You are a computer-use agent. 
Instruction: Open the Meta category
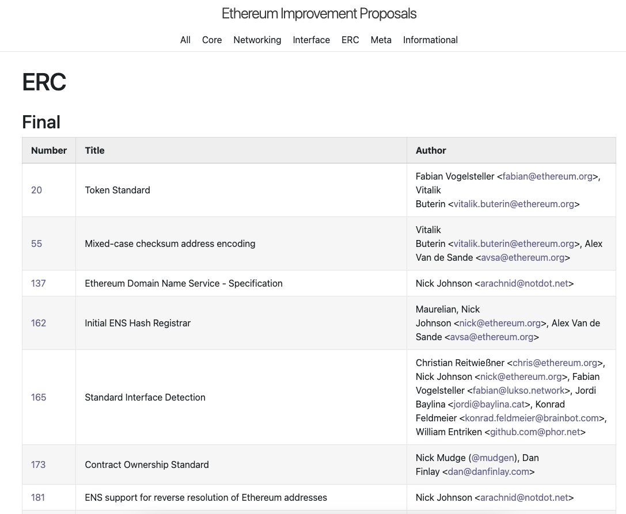coord(381,40)
